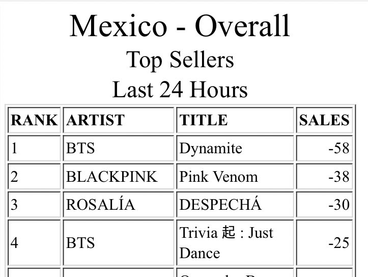Click the BTS artist cell for Dynamite
368x277 pixels.
pyautogui.click(x=119, y=148)
